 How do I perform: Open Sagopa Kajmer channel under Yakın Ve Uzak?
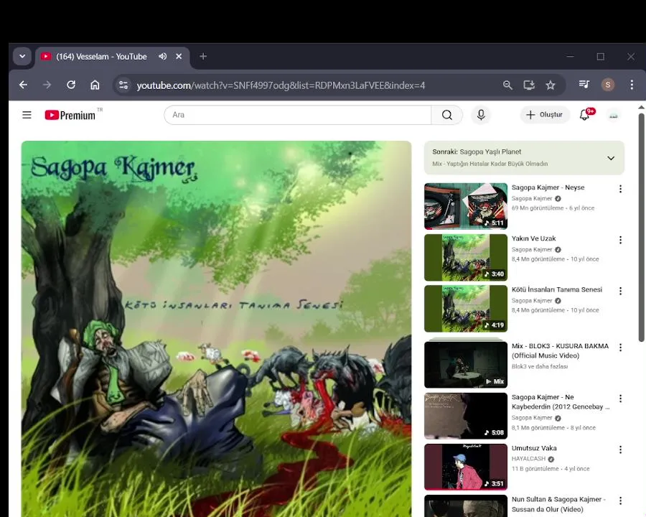click(x=531, y=250)
